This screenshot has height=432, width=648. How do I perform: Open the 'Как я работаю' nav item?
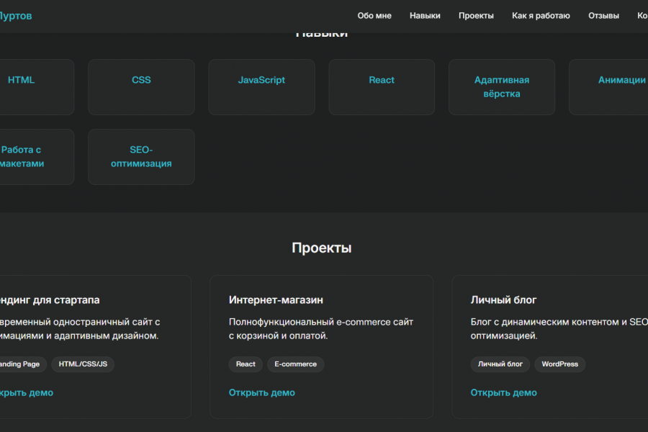(541, 16)
